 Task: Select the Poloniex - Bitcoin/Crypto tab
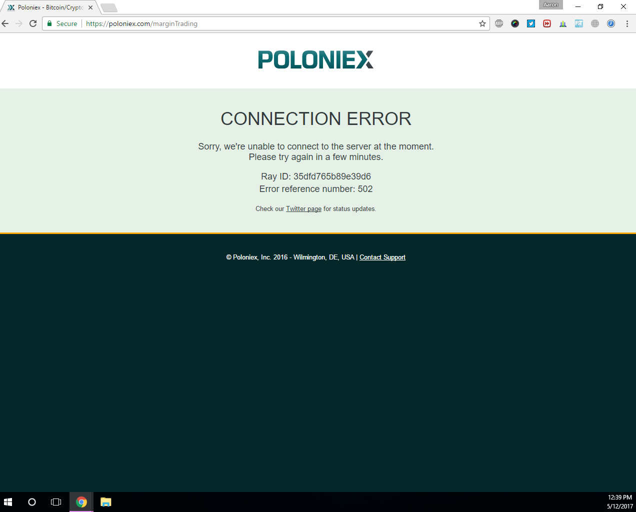(x=50, y=7)
